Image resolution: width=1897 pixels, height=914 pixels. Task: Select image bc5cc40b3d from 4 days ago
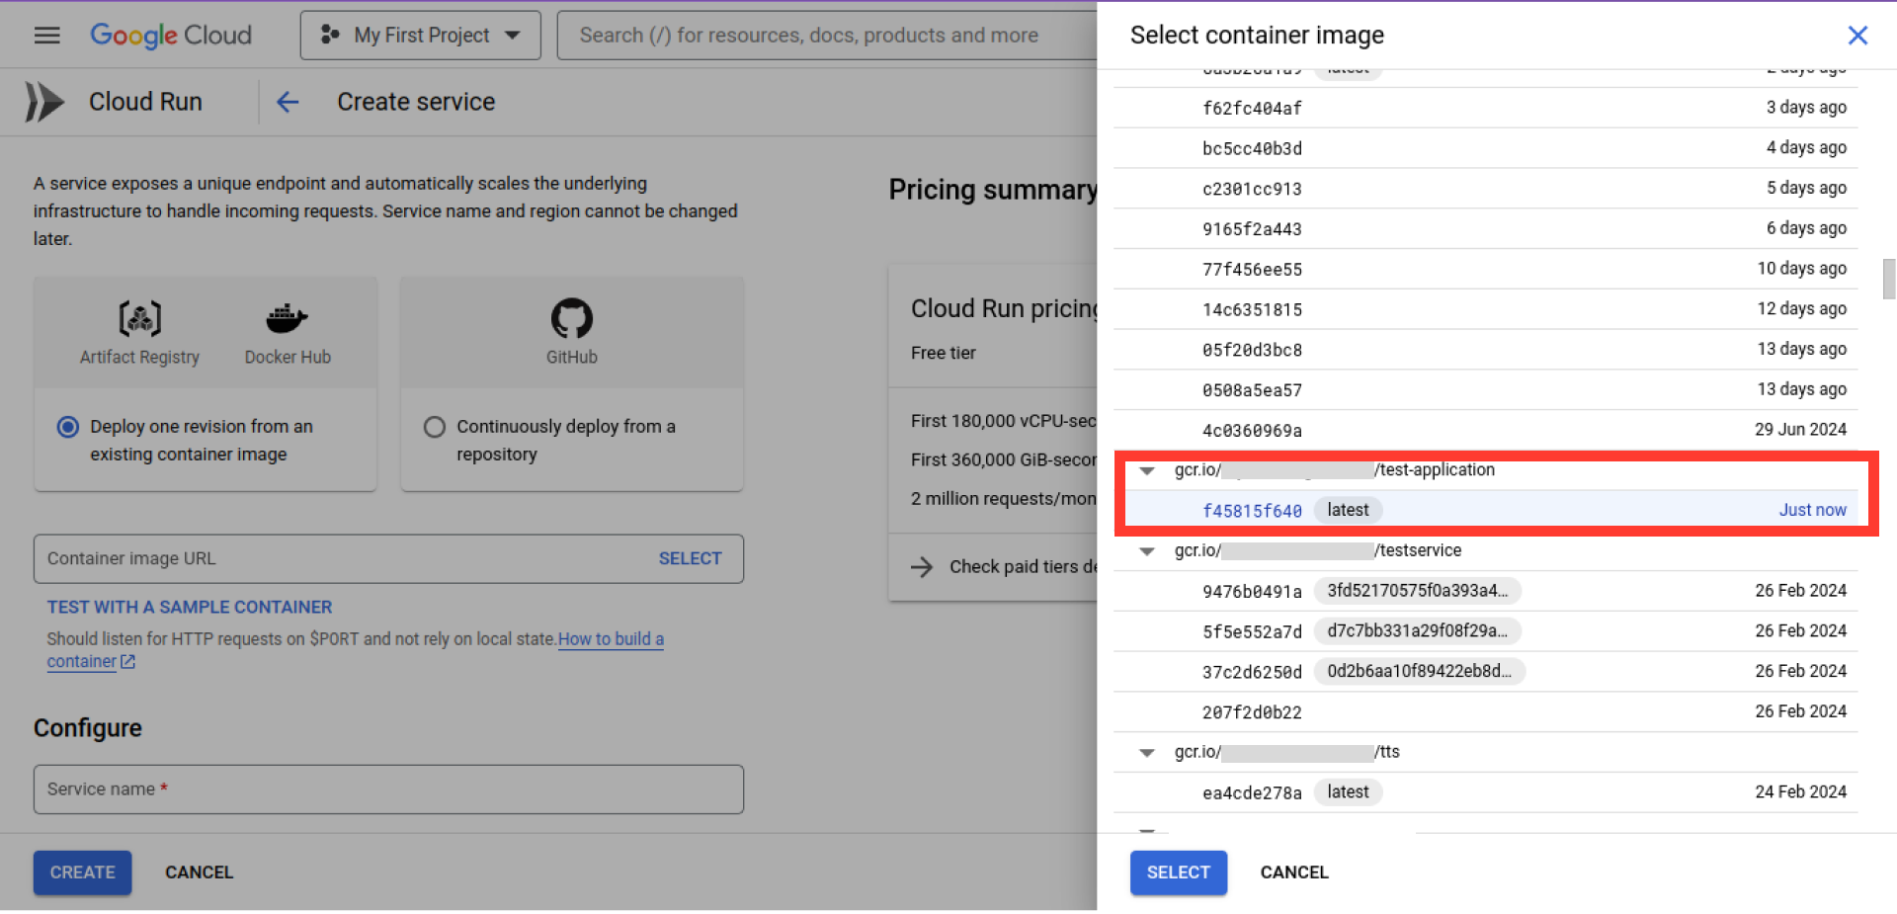click(1485, 148)
